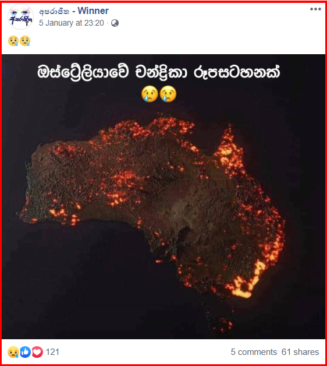Screen dimensions: 327x366
Task: Click the sad reaction icon below the post
Action: [x=13, y=352]
